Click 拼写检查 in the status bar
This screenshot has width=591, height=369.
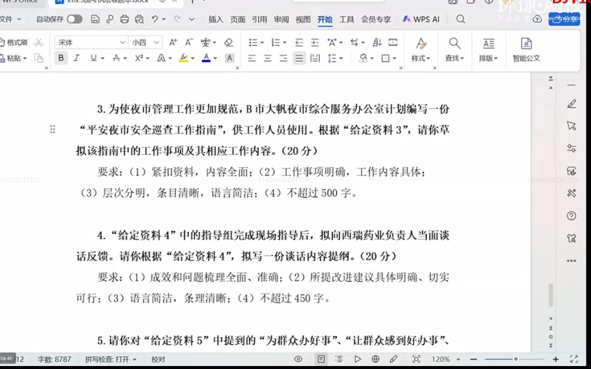tap(110, 359)
